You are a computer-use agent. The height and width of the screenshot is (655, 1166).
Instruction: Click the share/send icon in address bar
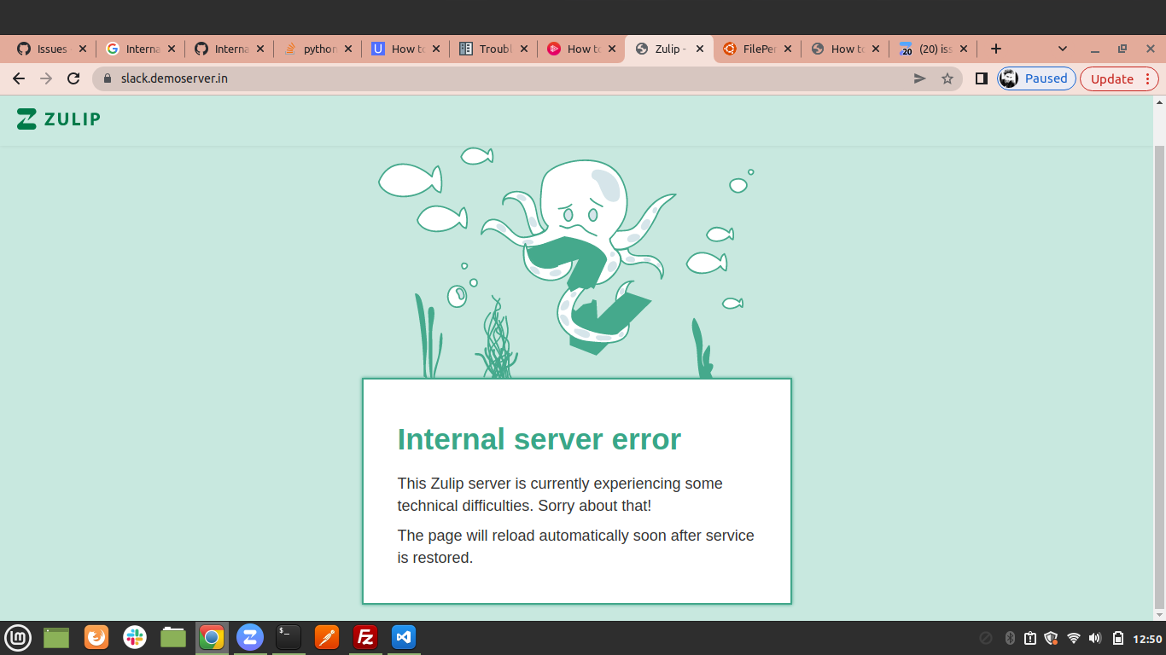tap(919, 78)
